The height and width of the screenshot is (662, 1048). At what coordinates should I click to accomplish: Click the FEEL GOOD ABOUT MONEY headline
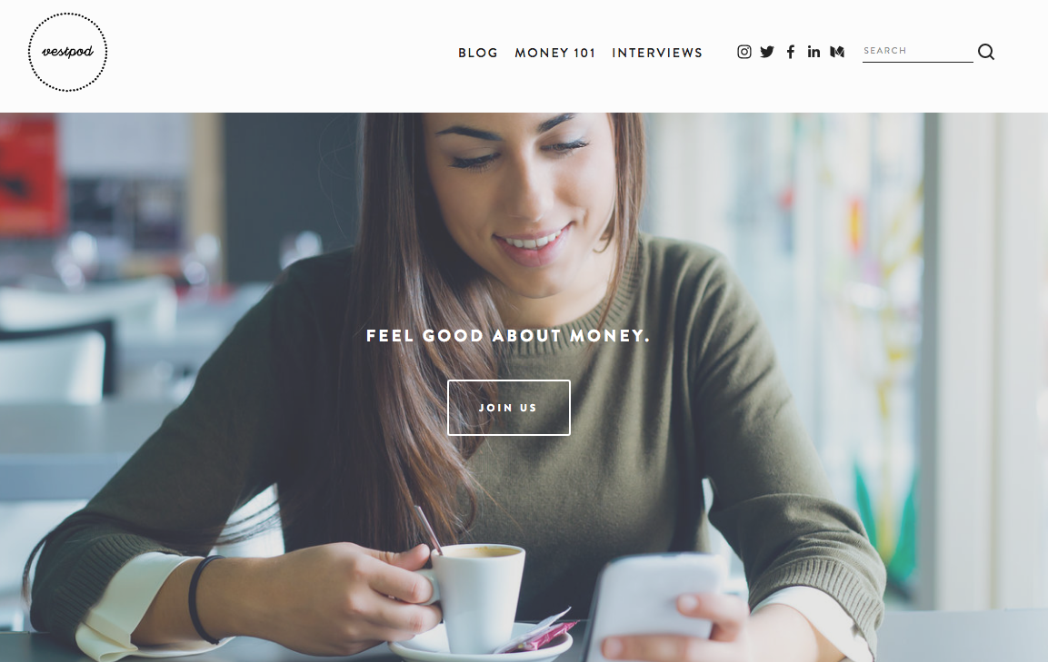508,335
